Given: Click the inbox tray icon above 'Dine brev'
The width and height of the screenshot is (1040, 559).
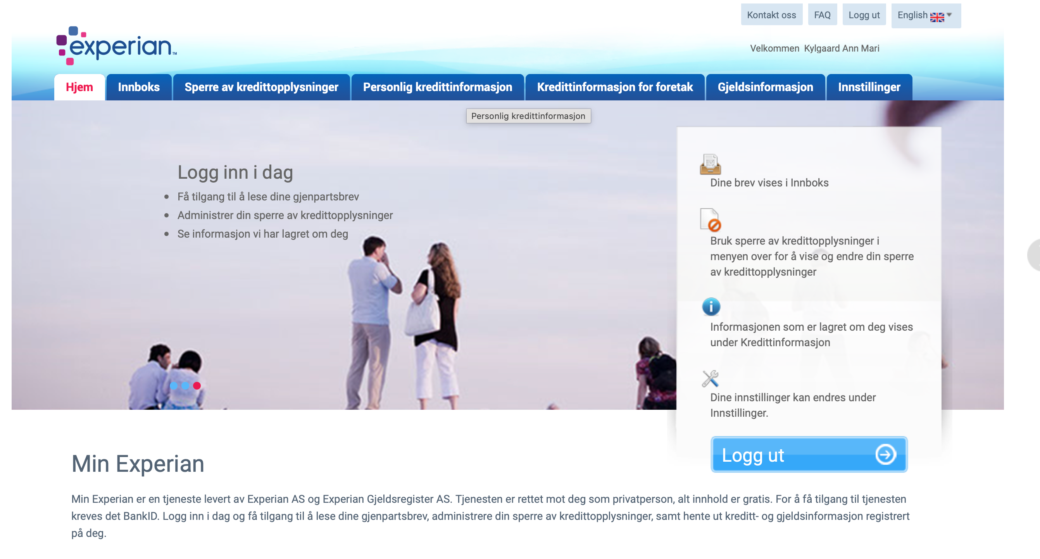Looking at the screenshot, I should pyautogui.click(x=710, y=164).
